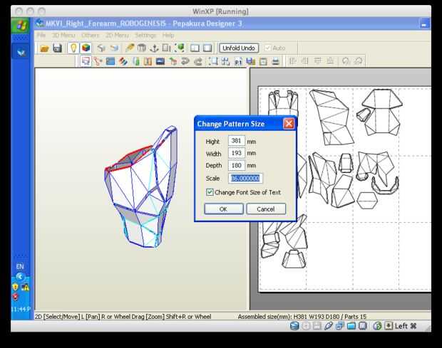Click OK in Change Pattern Size dialog
The height and width of the screenshot is (348, 442).
[224, 209]
